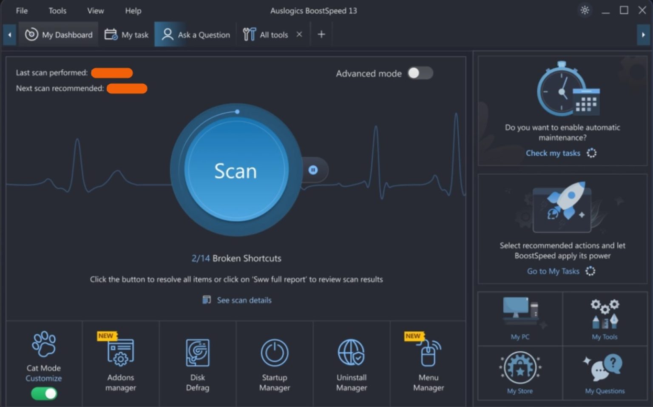
Task: Open the Tools menu
Action: (57, 11)
